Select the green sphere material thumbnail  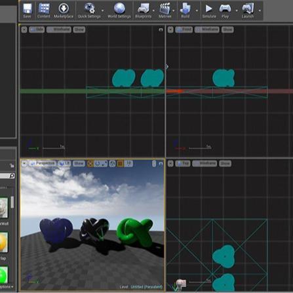(4, 275)
